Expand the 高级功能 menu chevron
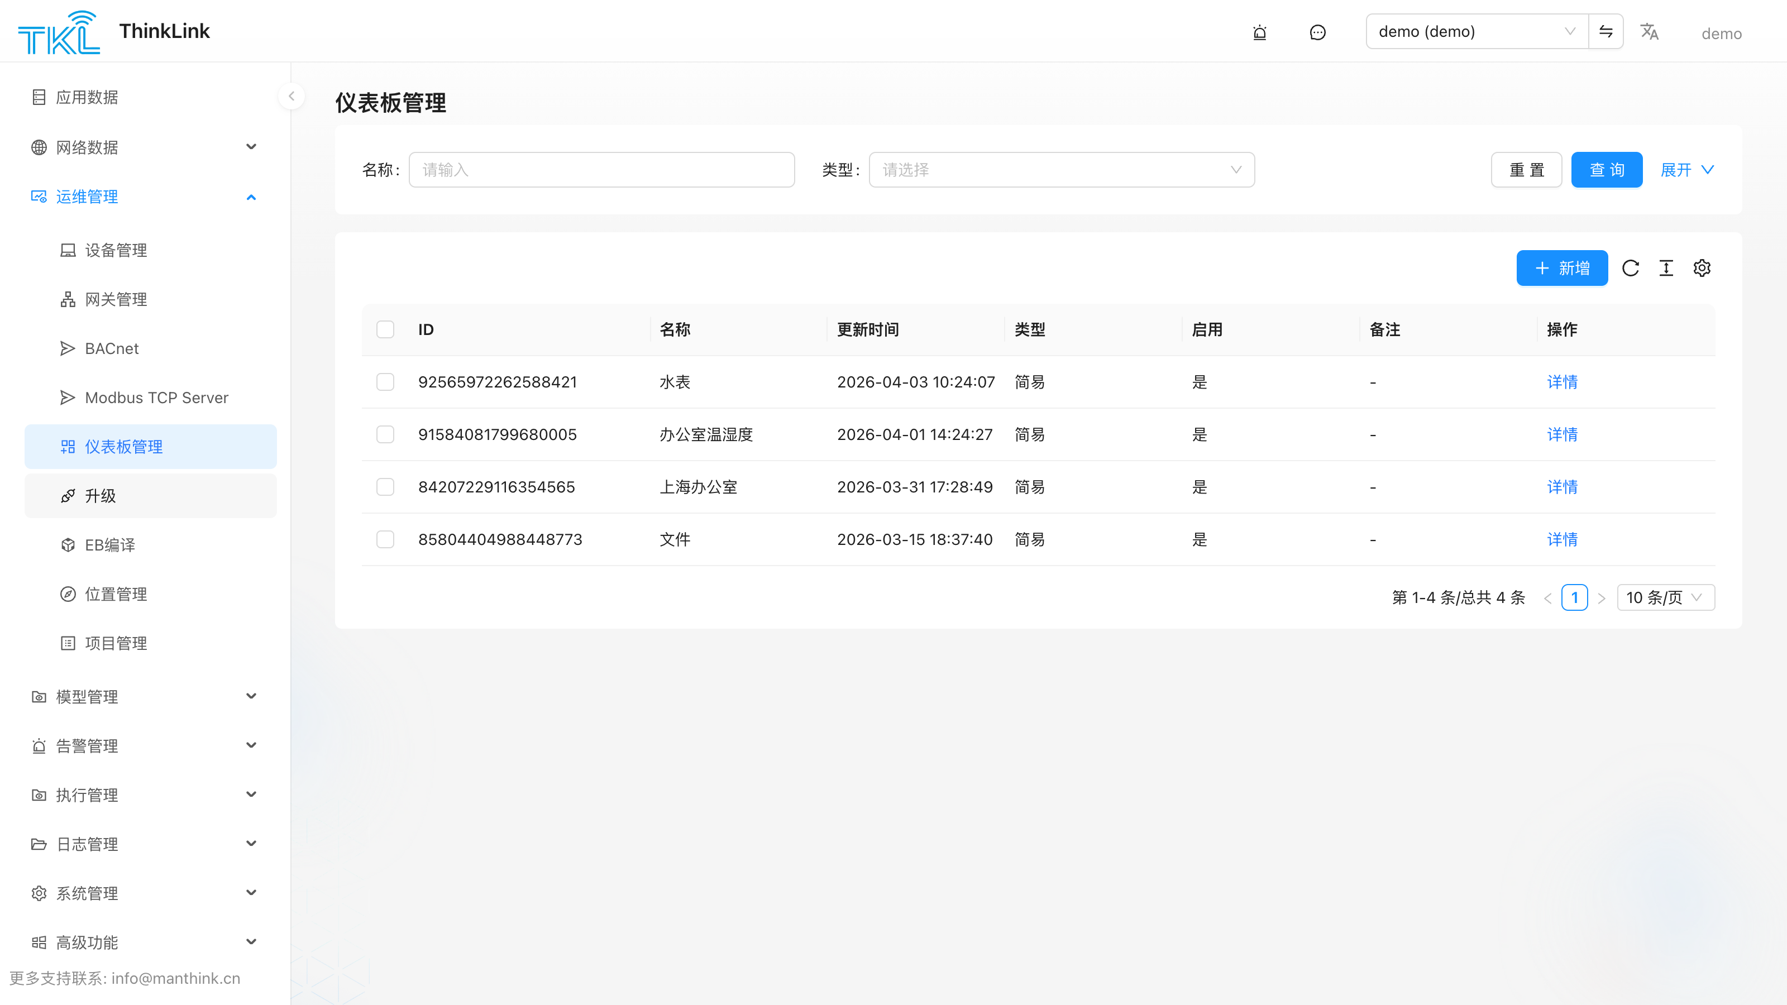Viewport: 1787px width, 1005px height. coord(251,942)
